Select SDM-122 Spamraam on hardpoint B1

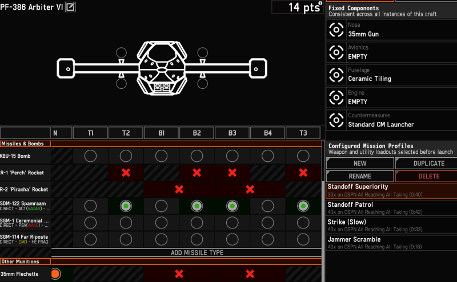coord(161,206)
